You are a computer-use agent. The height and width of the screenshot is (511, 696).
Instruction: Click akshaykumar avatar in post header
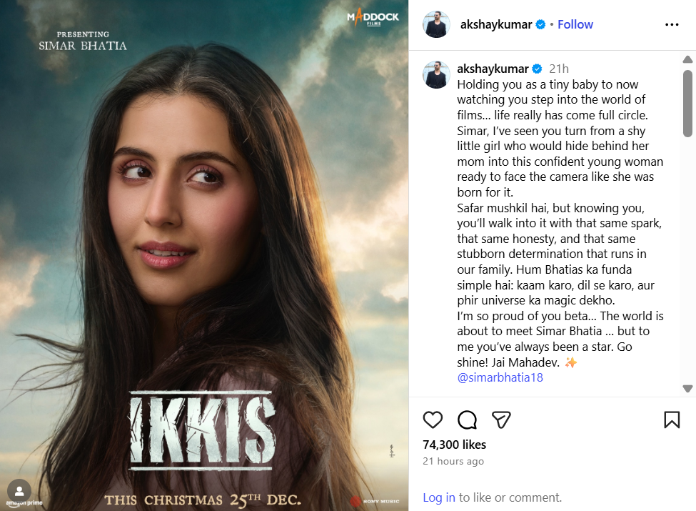click(436, 24)
